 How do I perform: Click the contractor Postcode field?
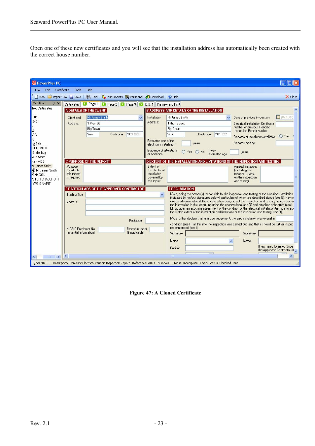(155, 221)
